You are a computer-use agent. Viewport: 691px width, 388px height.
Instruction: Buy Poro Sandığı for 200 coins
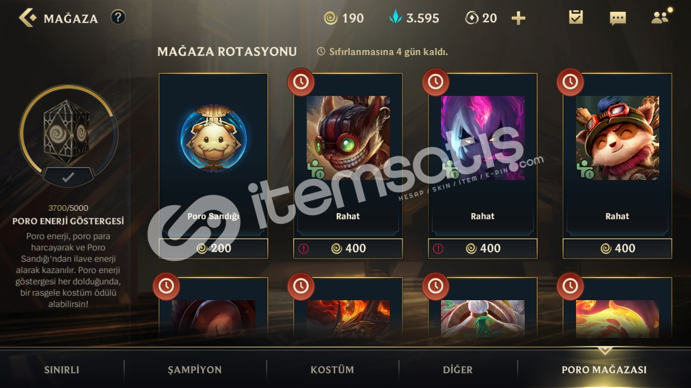(x=213, y=248)
